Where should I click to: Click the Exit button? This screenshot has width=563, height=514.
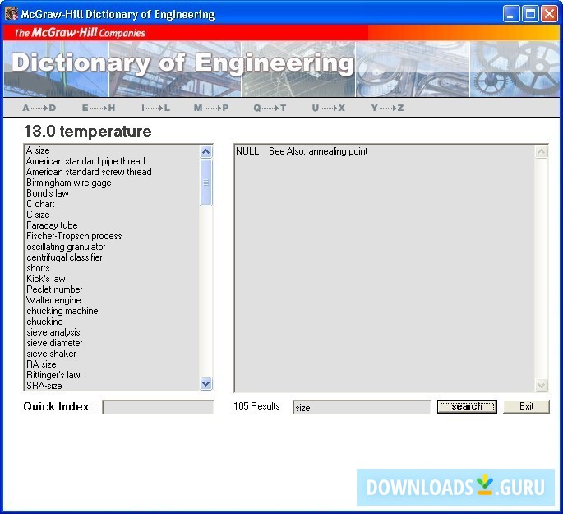click(526, 406)
